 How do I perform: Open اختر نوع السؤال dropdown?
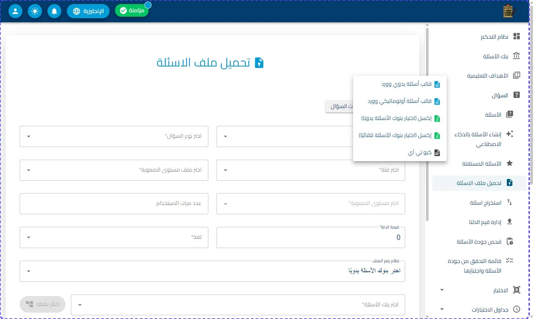click(114, 136)
